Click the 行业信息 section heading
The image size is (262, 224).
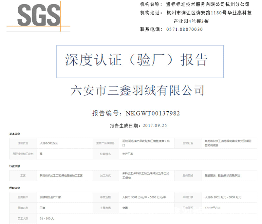pos(14,166)
